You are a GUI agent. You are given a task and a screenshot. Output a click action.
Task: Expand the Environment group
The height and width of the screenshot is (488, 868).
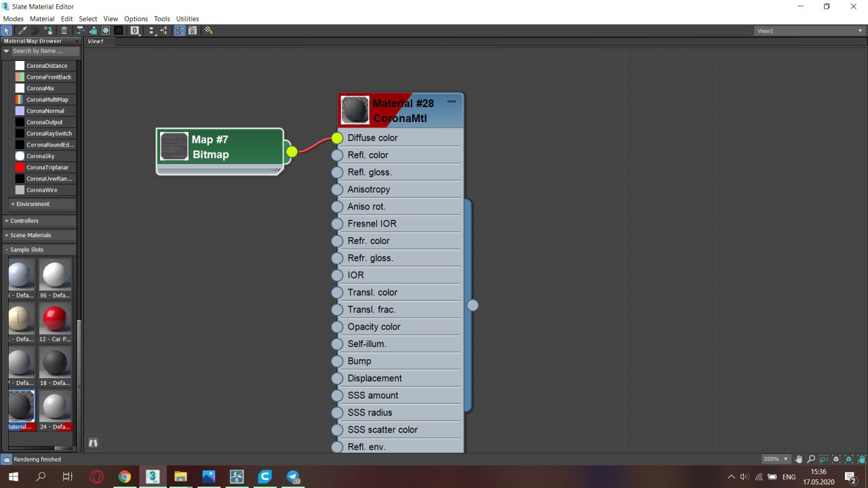click(42, 204)
